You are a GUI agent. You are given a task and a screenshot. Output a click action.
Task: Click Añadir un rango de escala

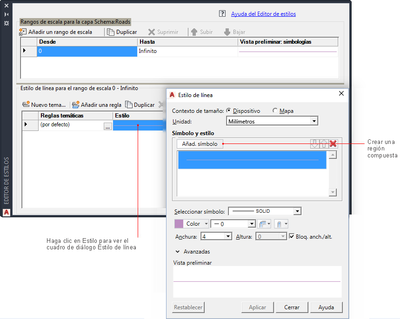56,32
